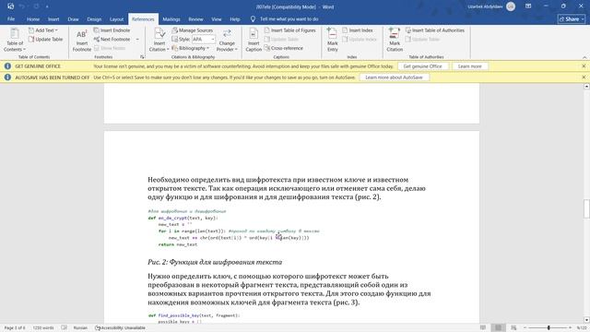Viewport: 590px width, 332px height.
Task: Click Insert Endnote
Action: pyautogui.click(x=112, y=30)
